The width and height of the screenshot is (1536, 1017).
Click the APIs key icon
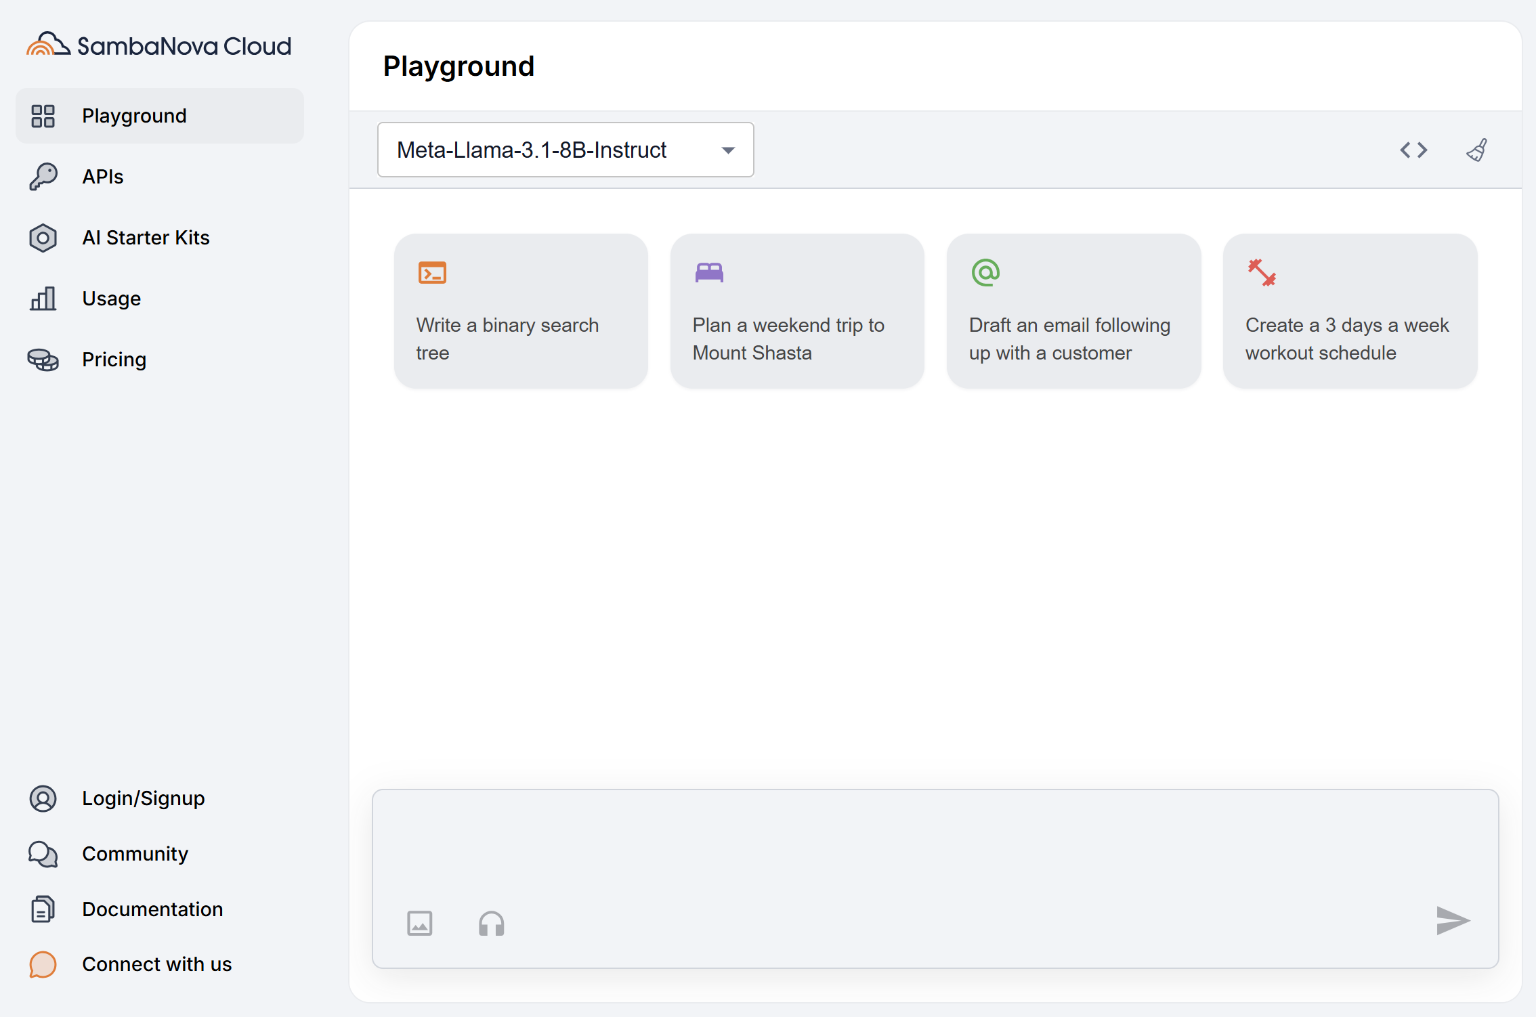pyautogui.click(x=43, y=177)
